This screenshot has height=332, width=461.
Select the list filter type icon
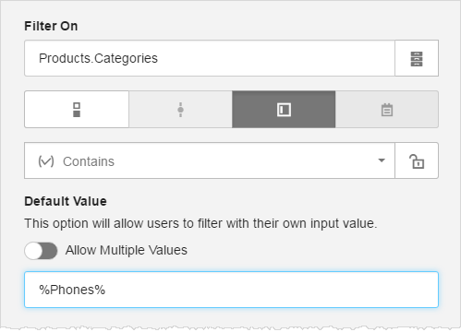77,110
